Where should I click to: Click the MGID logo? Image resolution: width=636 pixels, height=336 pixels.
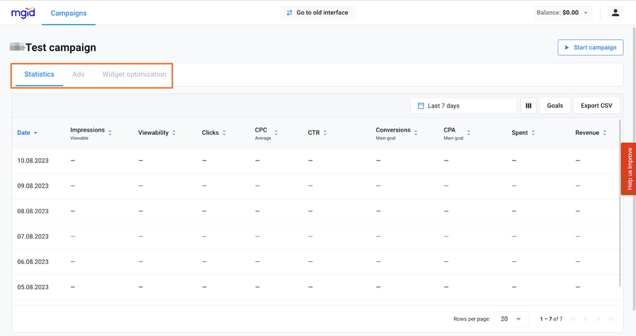pyautogui.click(x=23, y=13)
